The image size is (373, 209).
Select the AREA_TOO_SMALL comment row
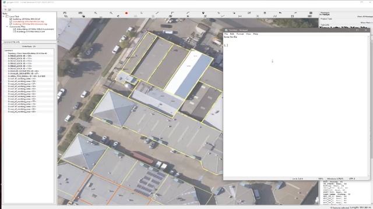pos(27,76)
